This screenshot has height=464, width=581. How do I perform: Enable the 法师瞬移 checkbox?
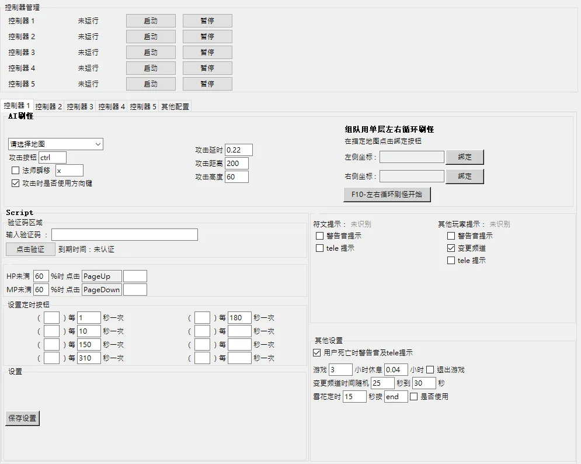tap(16, 171)
